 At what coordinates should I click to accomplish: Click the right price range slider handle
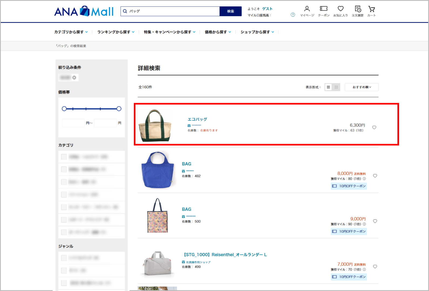119,109
